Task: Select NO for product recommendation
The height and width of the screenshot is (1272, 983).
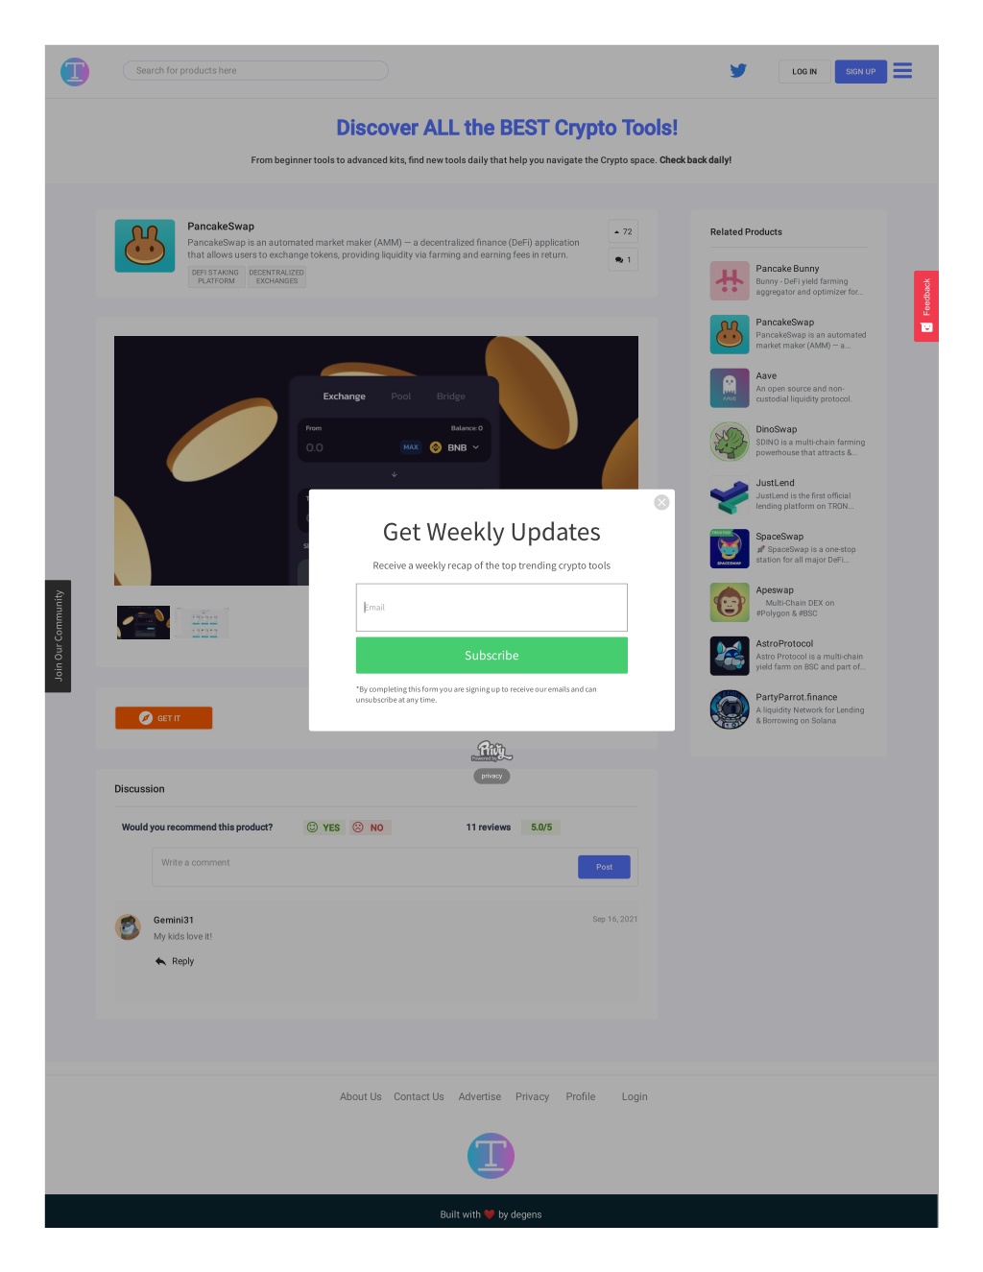Action: pos(370,828)
